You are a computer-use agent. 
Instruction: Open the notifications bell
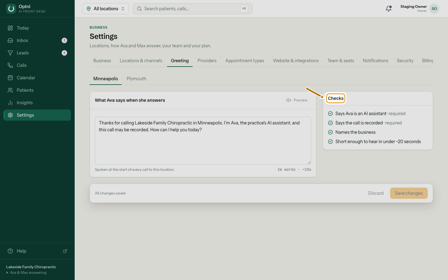(x=389, y=9)
